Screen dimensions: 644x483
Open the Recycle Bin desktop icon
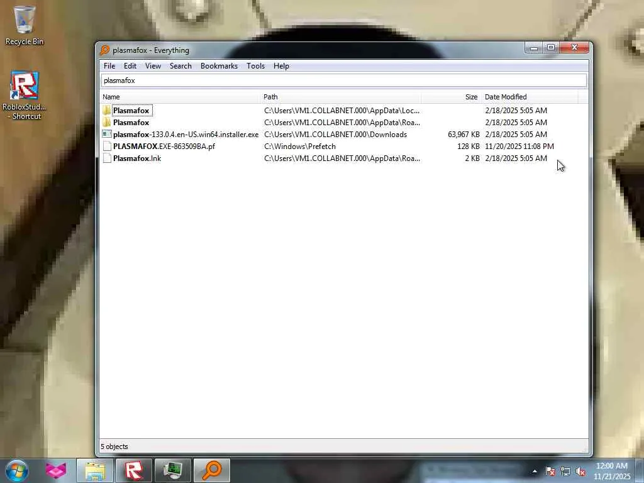coord(25,25)
